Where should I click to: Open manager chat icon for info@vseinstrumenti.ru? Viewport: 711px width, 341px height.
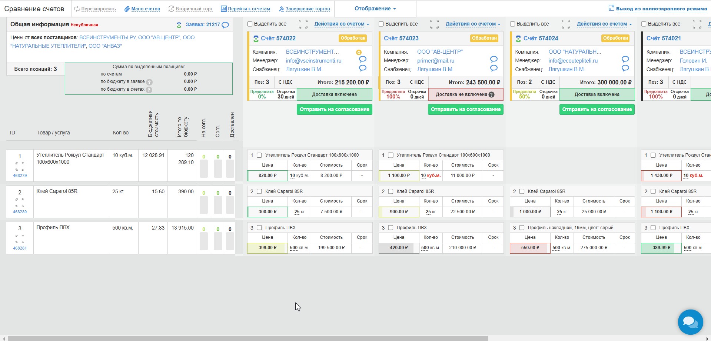362,59
